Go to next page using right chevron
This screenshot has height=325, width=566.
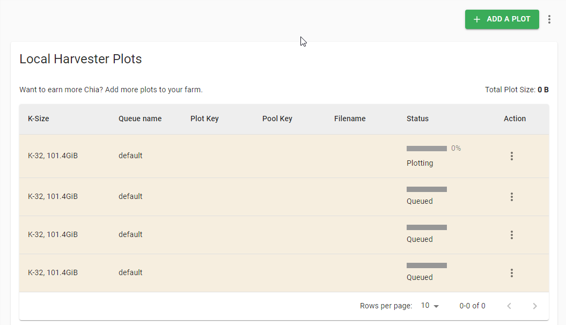535,306
